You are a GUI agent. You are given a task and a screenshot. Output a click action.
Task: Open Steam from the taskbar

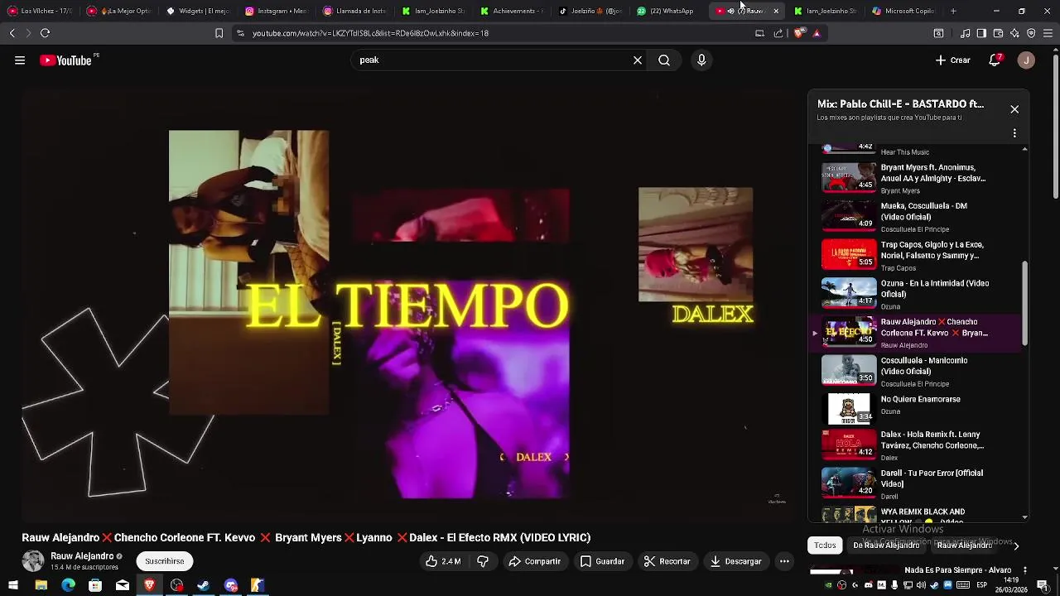[x=203, y=585]
